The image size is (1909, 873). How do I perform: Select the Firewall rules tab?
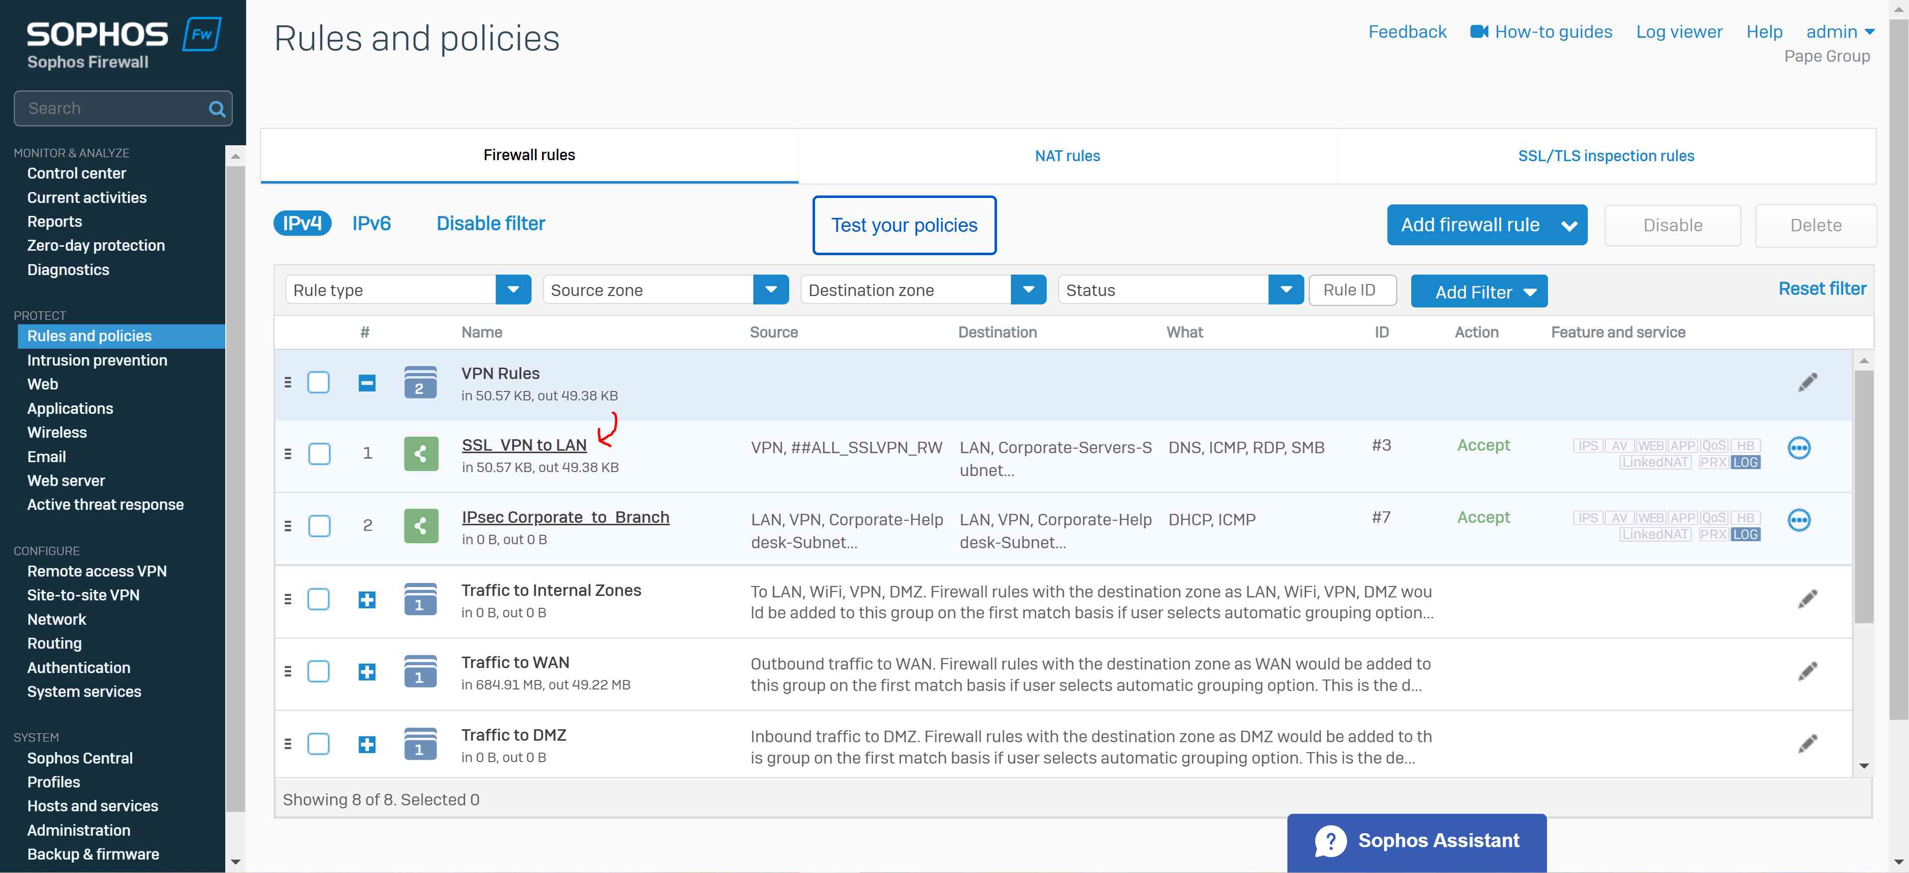tap(529, 155)
